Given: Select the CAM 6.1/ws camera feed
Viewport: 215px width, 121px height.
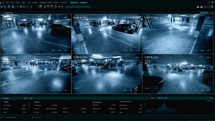Looking at the screenshot, I should click(107, 74).
